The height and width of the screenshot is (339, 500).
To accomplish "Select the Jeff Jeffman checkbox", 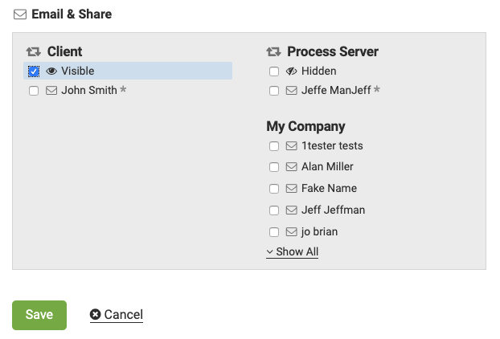I will click(274, 210).
